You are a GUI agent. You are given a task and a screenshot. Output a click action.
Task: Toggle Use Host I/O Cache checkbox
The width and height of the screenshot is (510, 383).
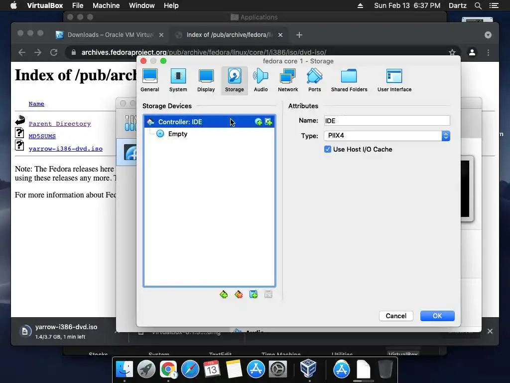click(x=328, y=149)
